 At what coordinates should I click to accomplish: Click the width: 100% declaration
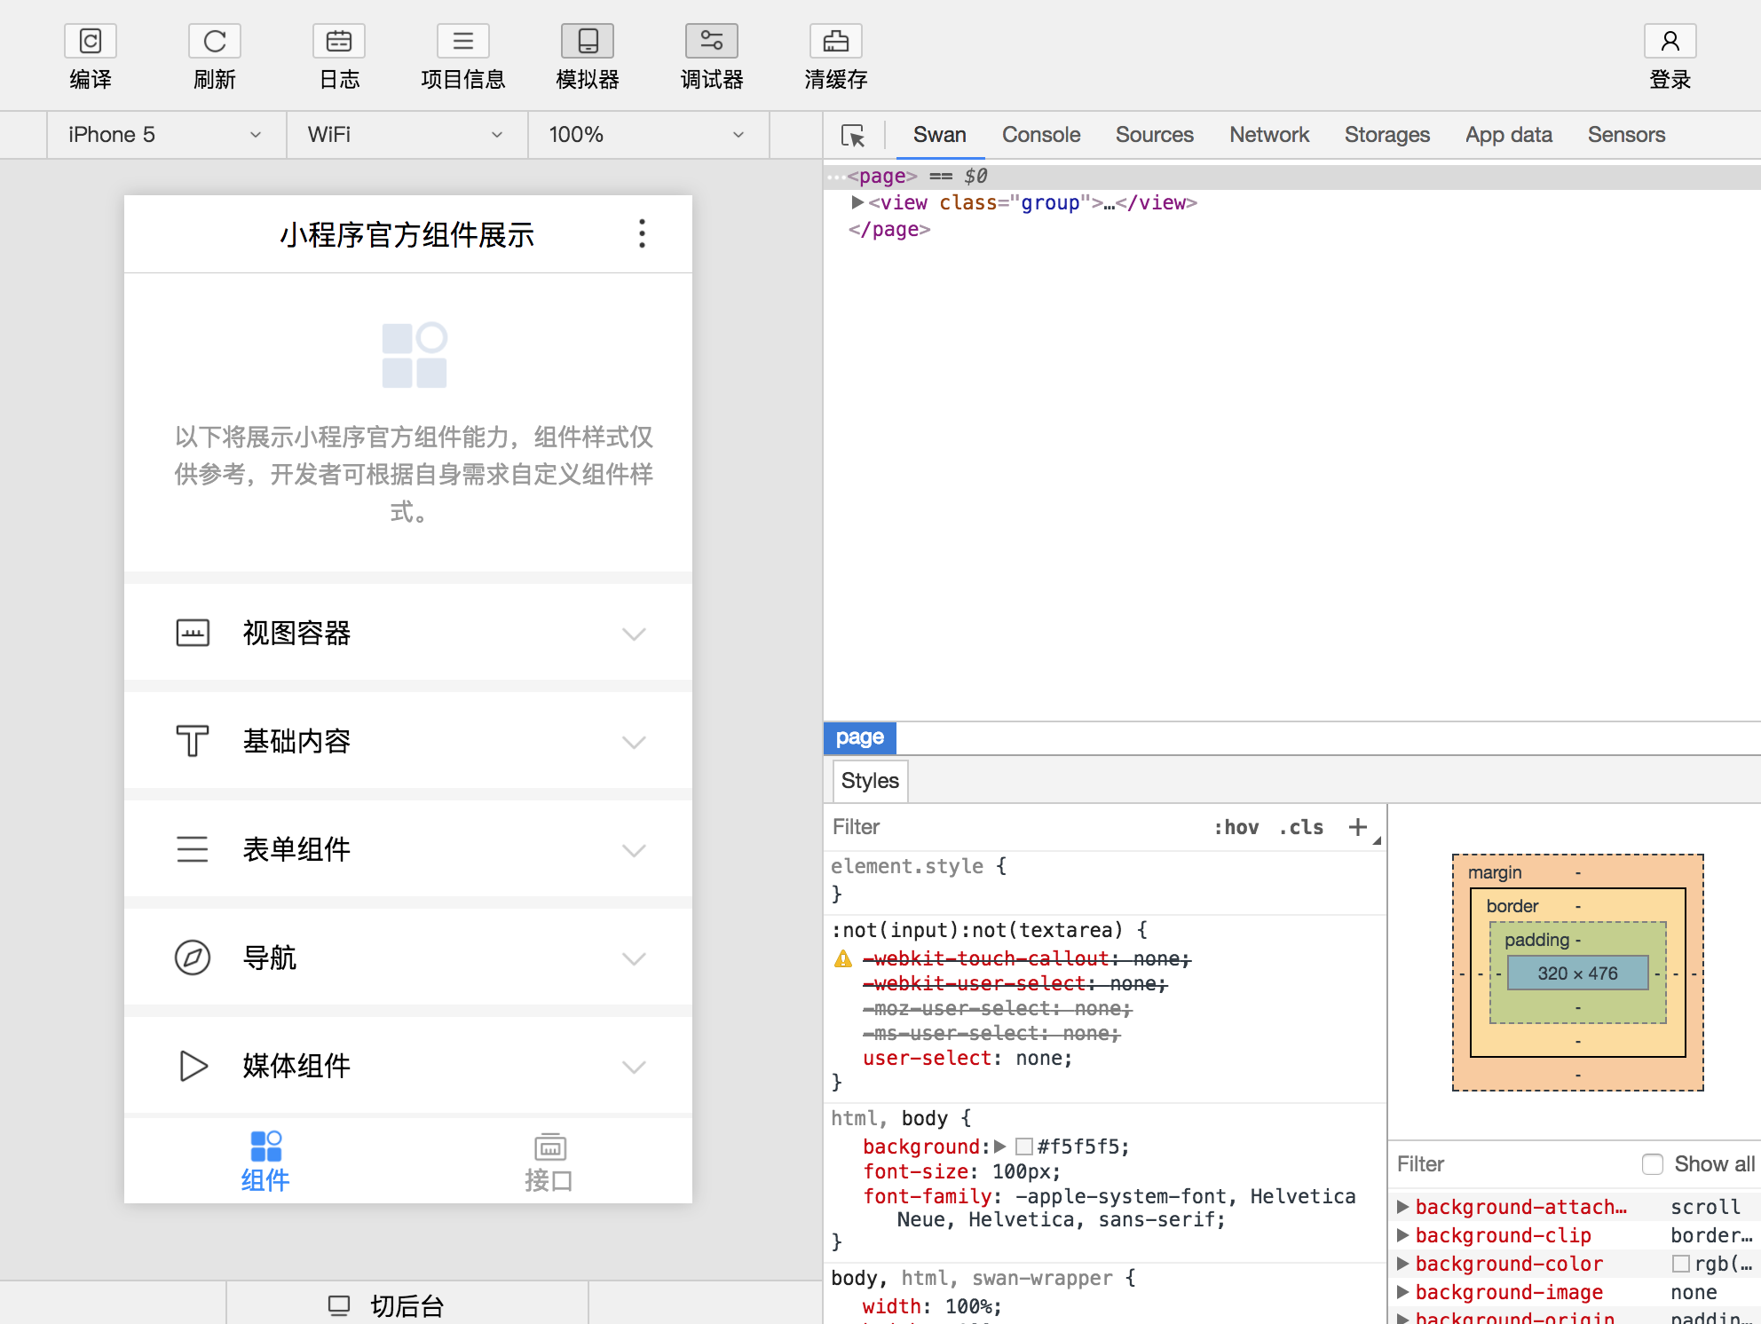pos(932,1306)
